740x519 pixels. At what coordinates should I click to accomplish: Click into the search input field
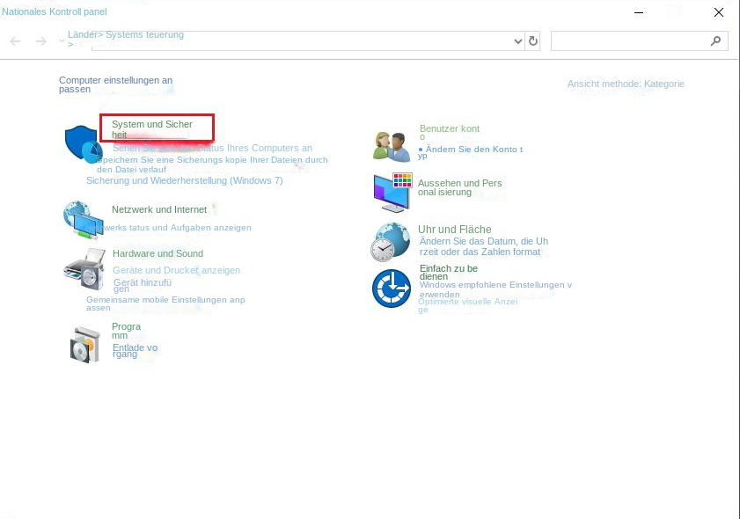click(x=629, y=41)
